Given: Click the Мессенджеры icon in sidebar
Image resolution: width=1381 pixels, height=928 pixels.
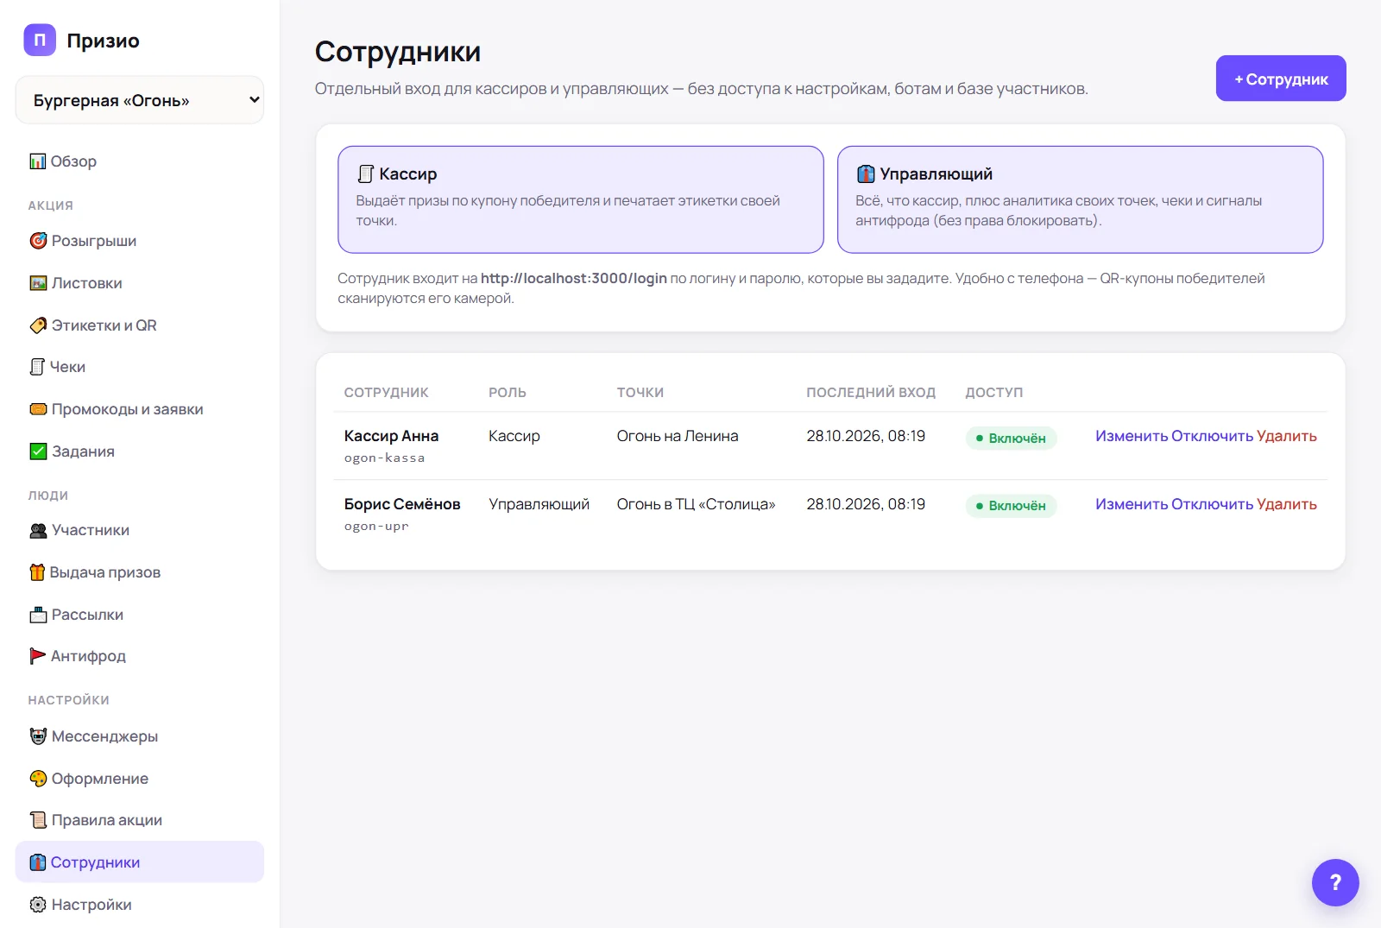Looking at the screenshot, I should (38, 736).
